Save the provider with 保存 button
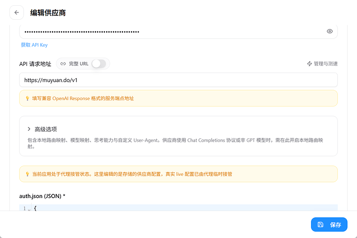This screenshot has height=238, width=357. click(x=329, y=225)
